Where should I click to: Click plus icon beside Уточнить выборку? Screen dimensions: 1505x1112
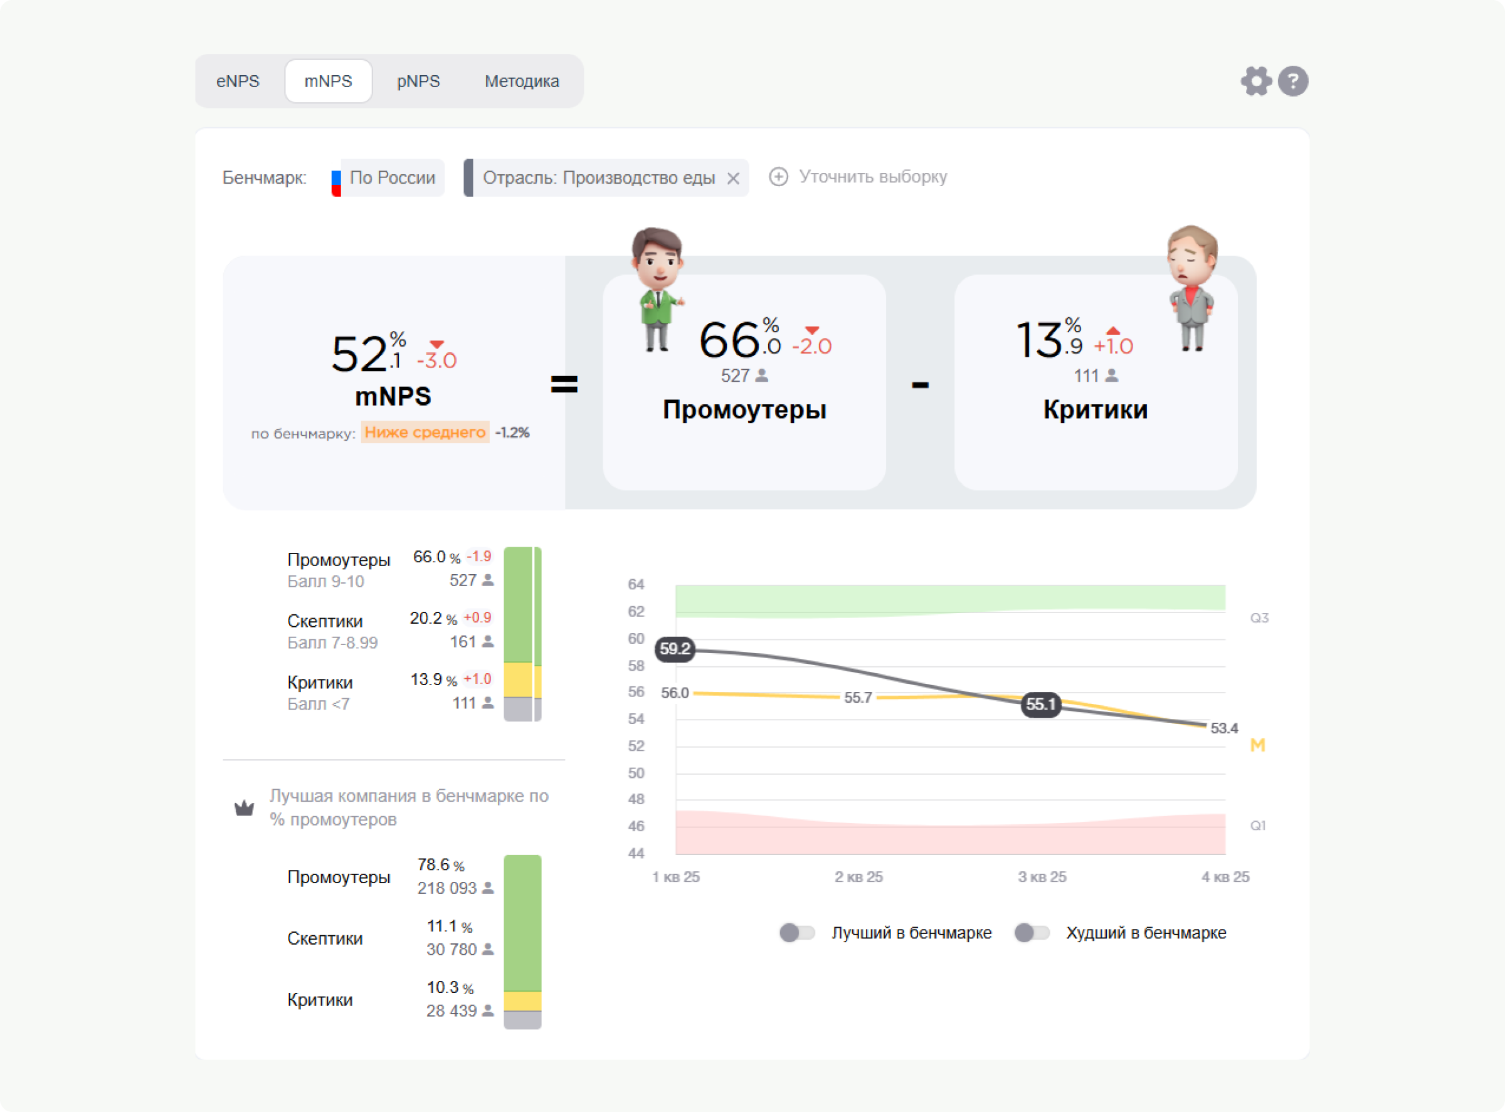coord(778,177)
